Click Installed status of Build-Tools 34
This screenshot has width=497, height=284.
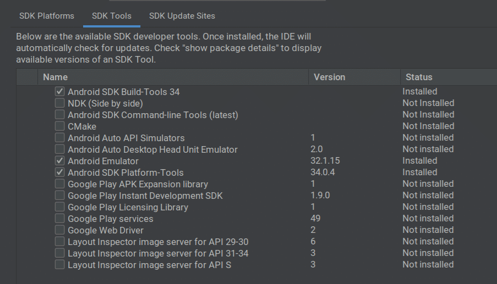tap(419, 92)
